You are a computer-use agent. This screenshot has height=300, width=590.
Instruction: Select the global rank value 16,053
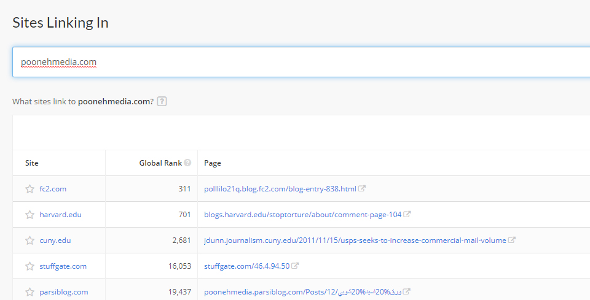pos(179,266)
